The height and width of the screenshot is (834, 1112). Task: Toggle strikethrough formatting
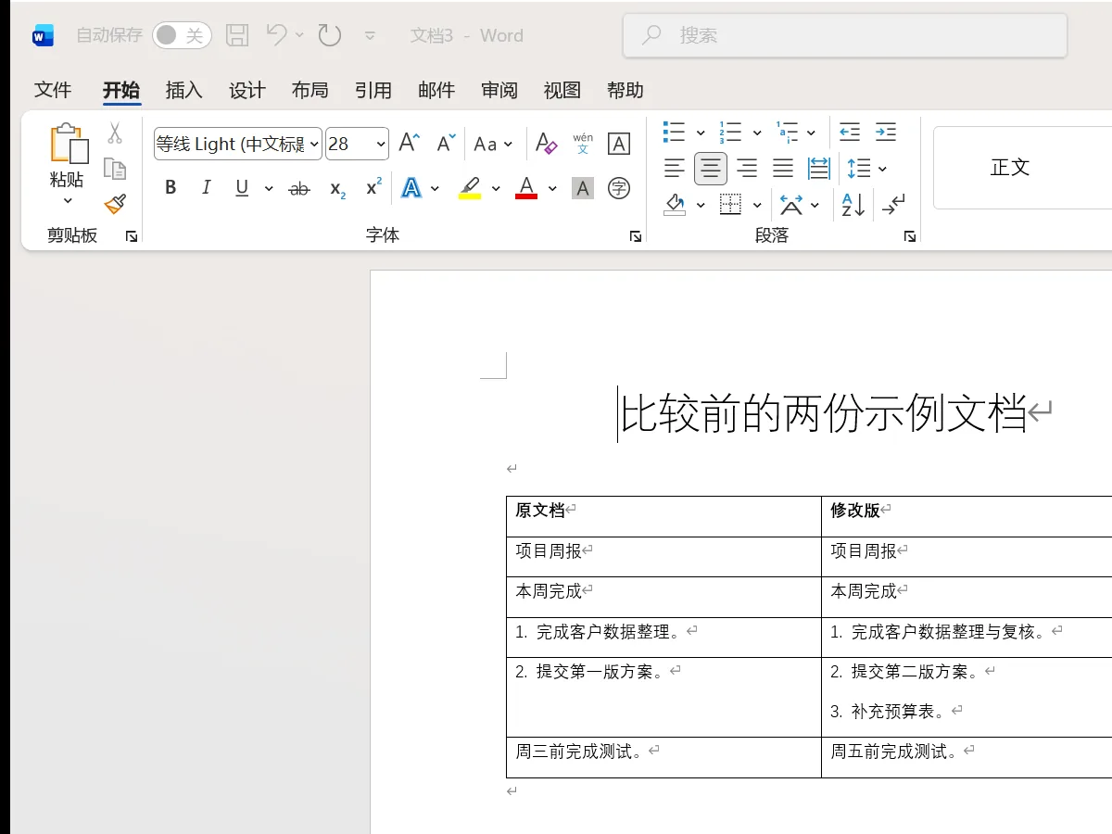point(299,189)
